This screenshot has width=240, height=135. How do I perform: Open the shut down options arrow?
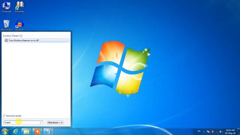pos(61,123)
